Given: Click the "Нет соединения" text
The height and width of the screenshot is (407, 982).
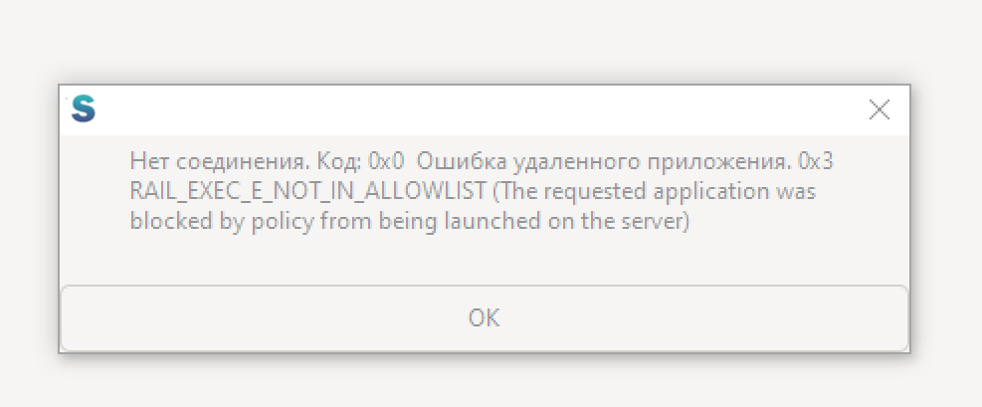Looking at the screenshot, I should tap(219, 162).
